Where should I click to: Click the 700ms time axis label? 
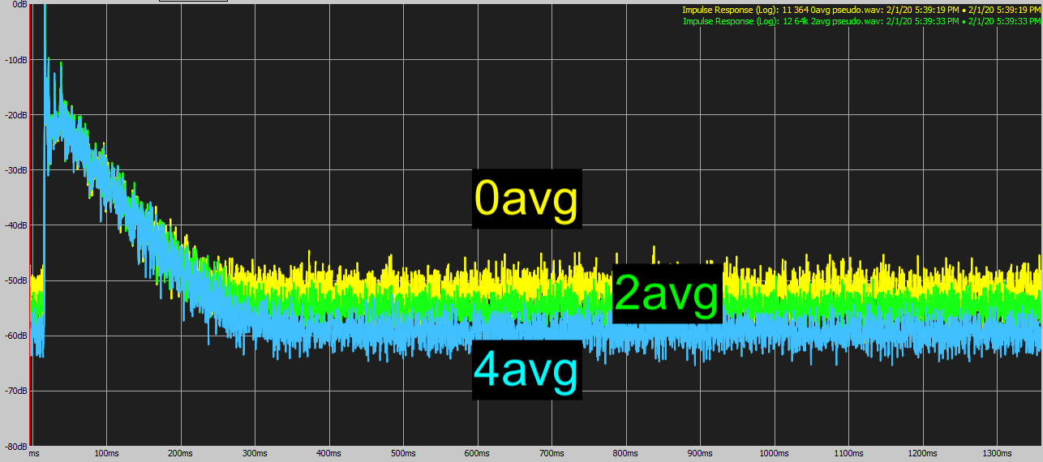552,454
